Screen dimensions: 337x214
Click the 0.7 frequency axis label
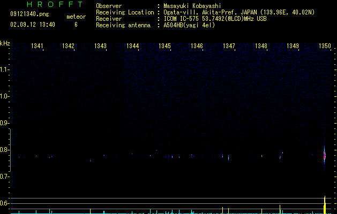point(4,177)
